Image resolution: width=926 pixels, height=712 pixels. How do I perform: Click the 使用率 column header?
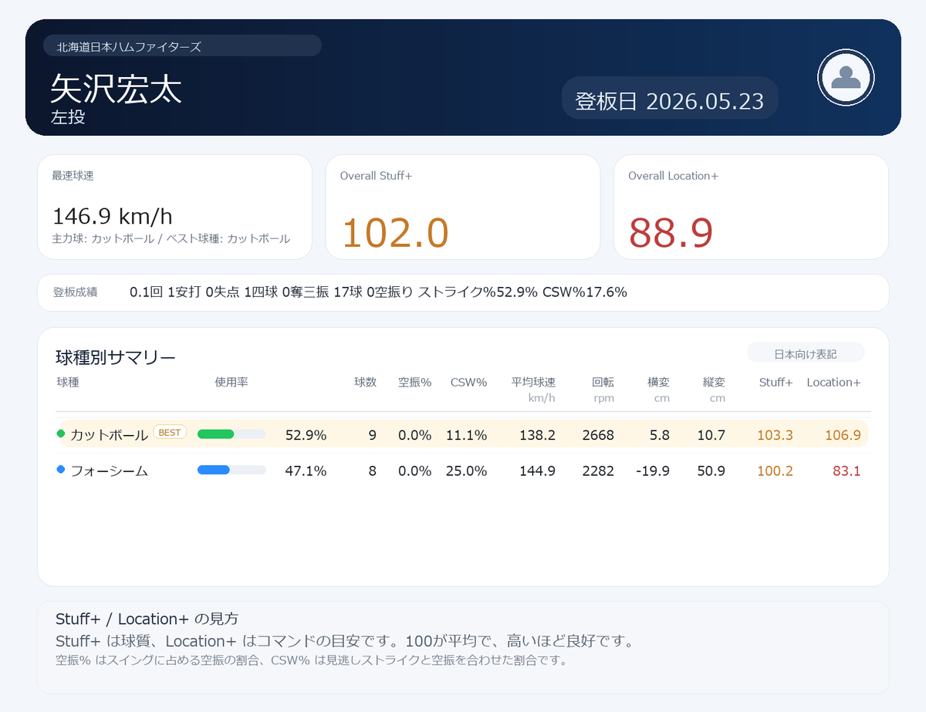(x=231, y=383)
